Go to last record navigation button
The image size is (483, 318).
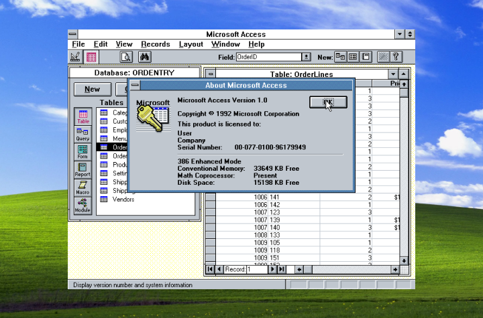281,269
